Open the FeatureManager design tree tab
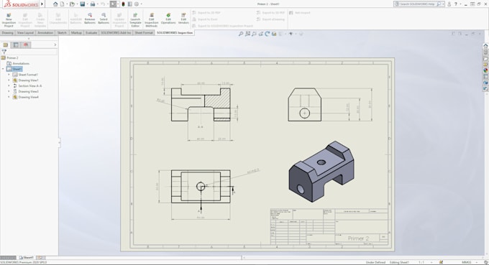The image size is (489, 265). coord(6,45)
